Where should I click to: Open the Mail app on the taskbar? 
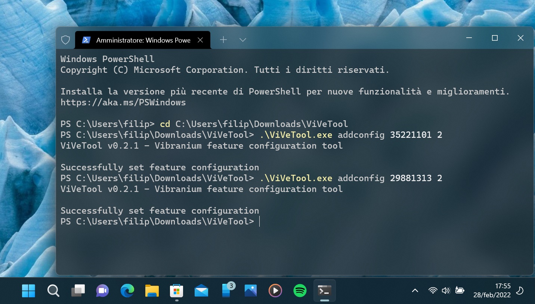(201, 291)
